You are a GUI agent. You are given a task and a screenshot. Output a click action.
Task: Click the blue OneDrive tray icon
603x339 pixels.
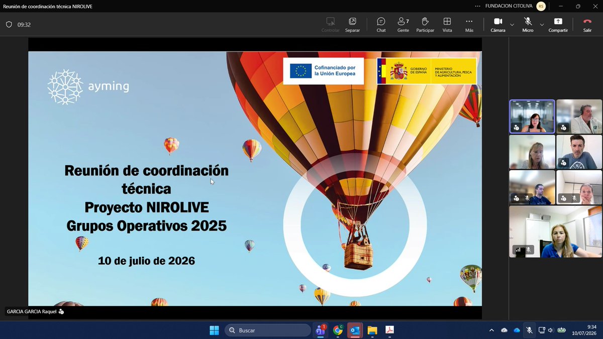[x=516, y=330]
